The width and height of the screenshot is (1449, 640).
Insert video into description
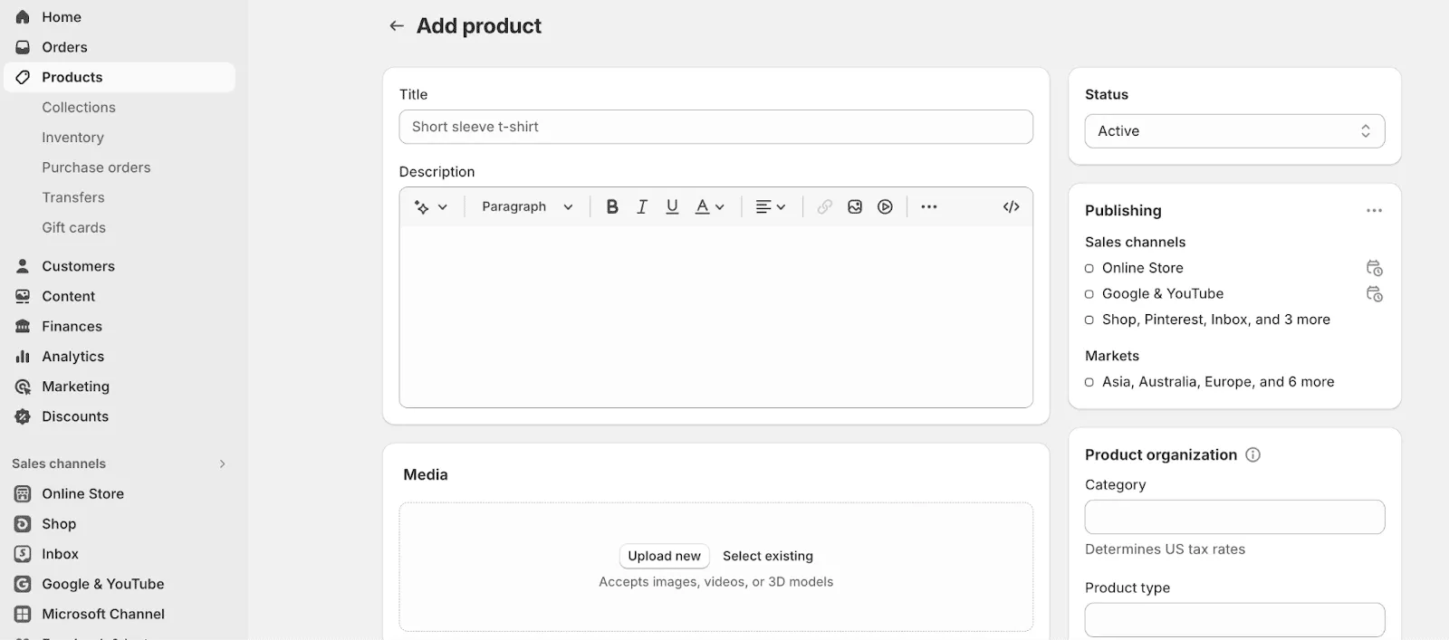pos(885,207)
